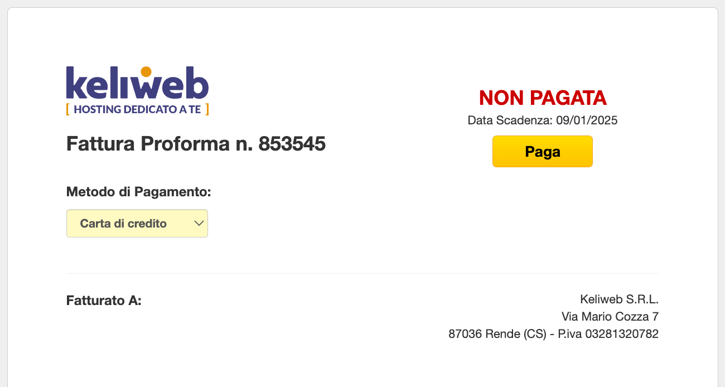Click the Via Mario Cozza 7 address line
The width and height of the screenshot is (725, 387).
point(610,317)
